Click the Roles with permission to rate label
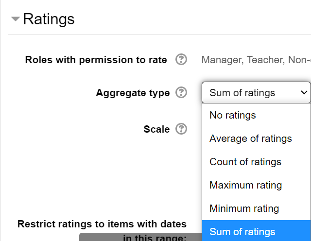Screen dimensions: 311x241 point(96,60)
